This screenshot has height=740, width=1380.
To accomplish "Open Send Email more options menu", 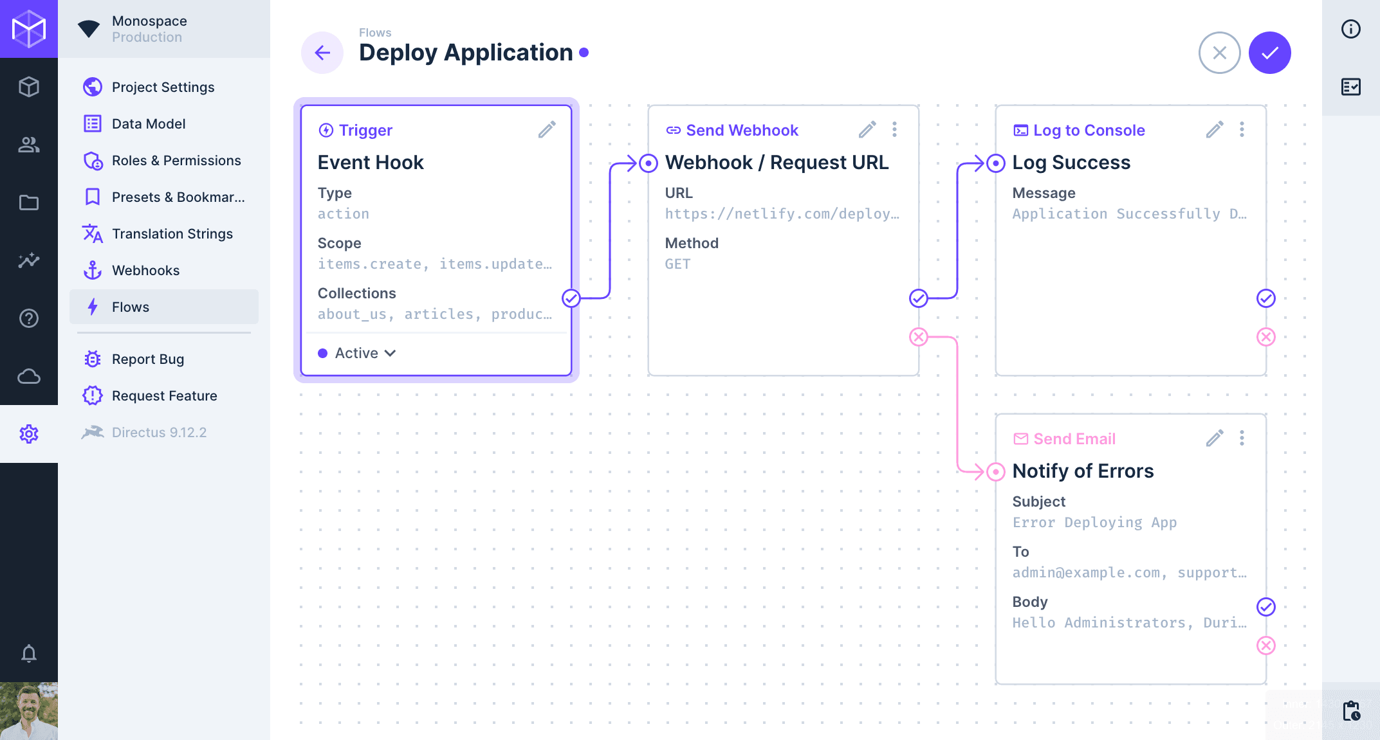I will 1242,438.
